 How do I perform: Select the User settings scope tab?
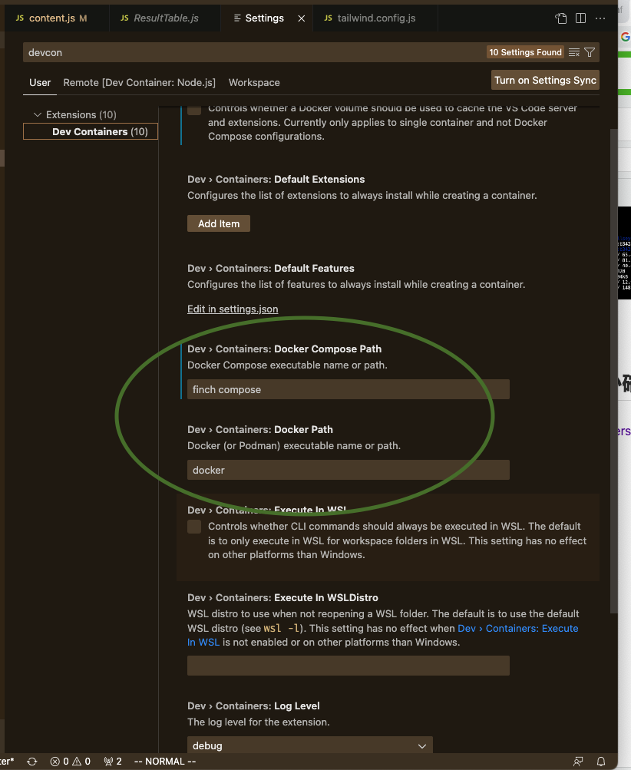(40, 82)
